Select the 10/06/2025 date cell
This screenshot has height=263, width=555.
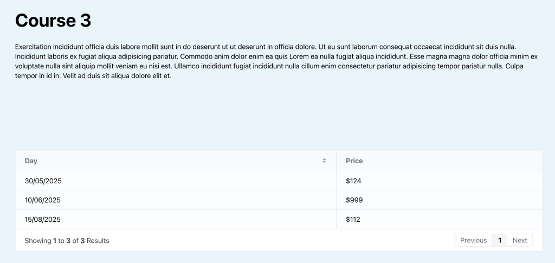(x=43, y=200)
